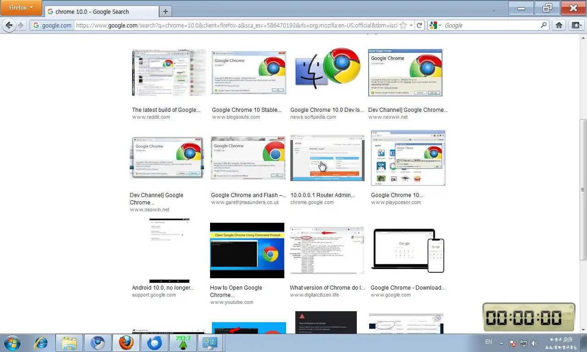Click the EN language indicator in tray
The width and height of the screenshot is (587, 352).
(x=488, y=342)
